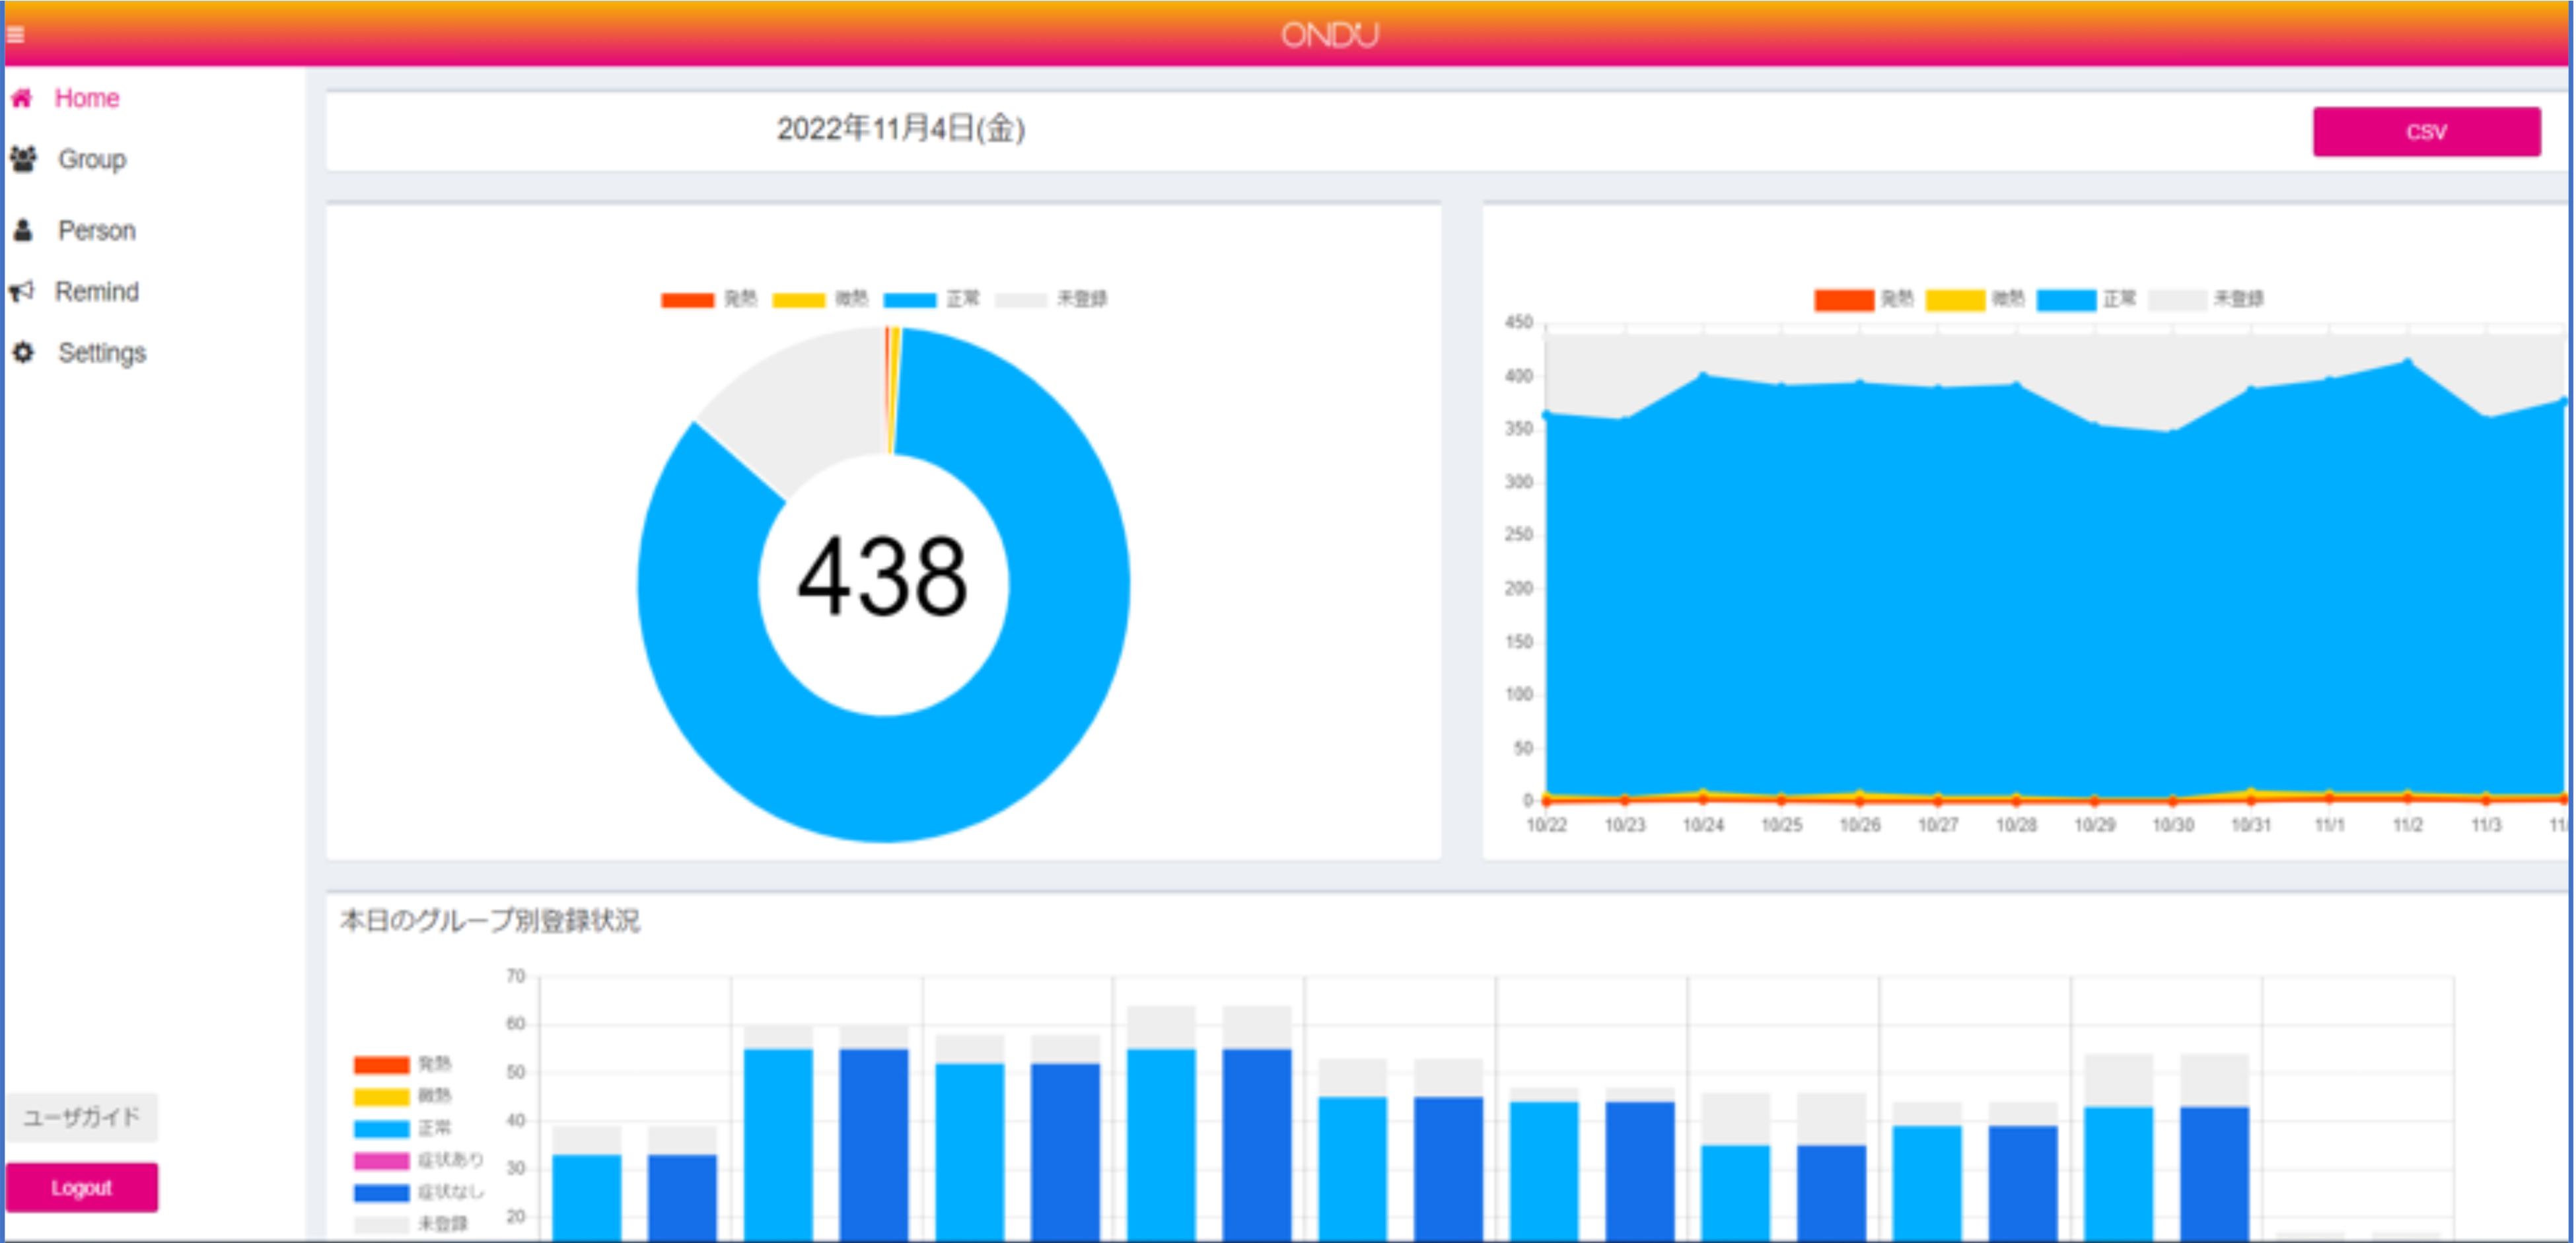Go to the Remind page
Screen dimensions: 2576x1243
pos(96,291)
